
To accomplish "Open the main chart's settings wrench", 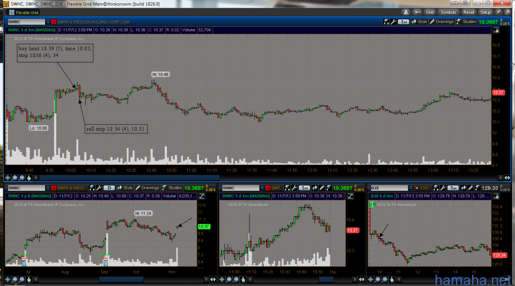I will point(393,21).
